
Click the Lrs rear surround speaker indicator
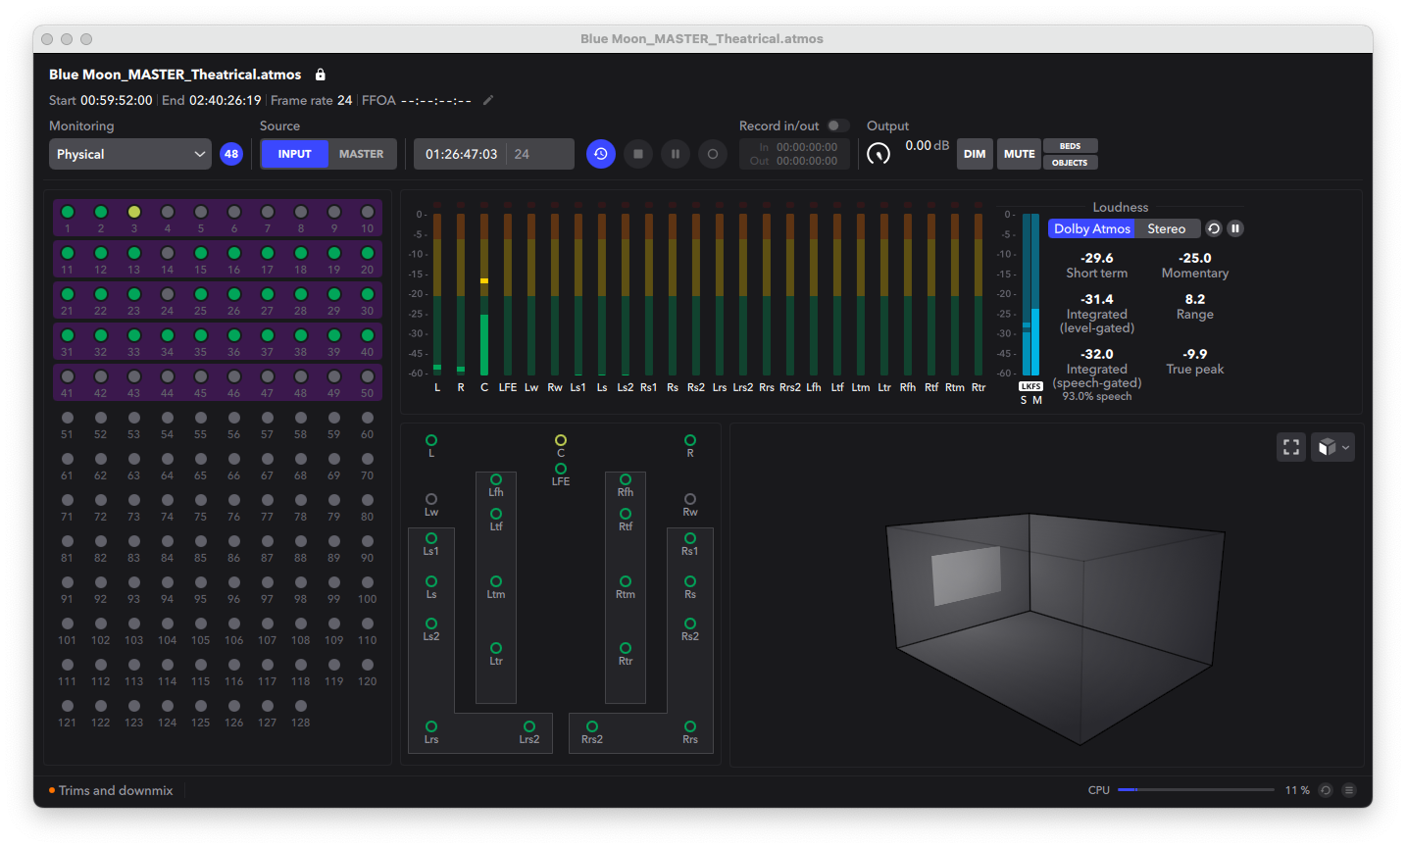coord(431,726)
